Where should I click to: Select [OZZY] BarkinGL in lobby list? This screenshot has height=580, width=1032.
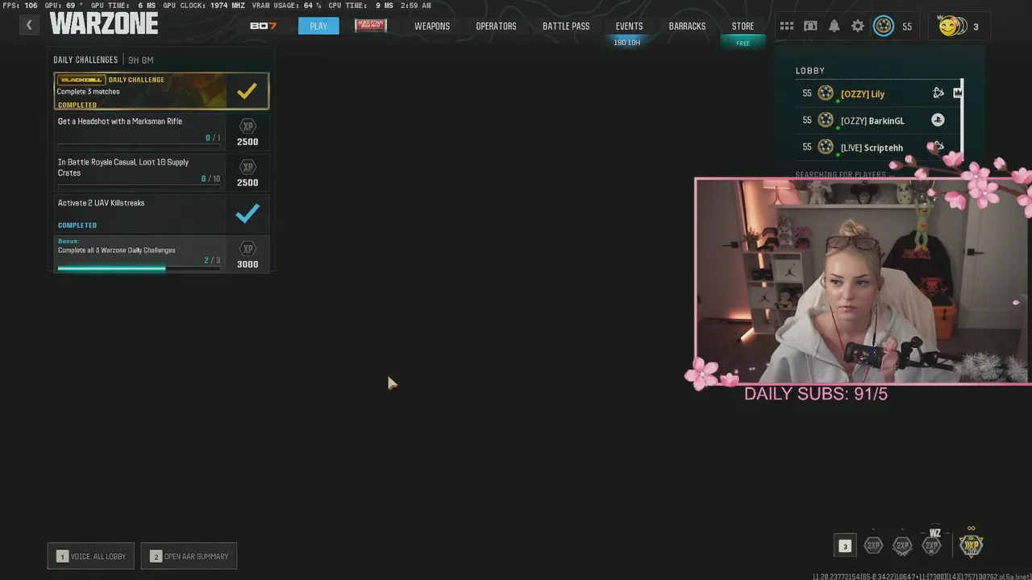(878, 120)
